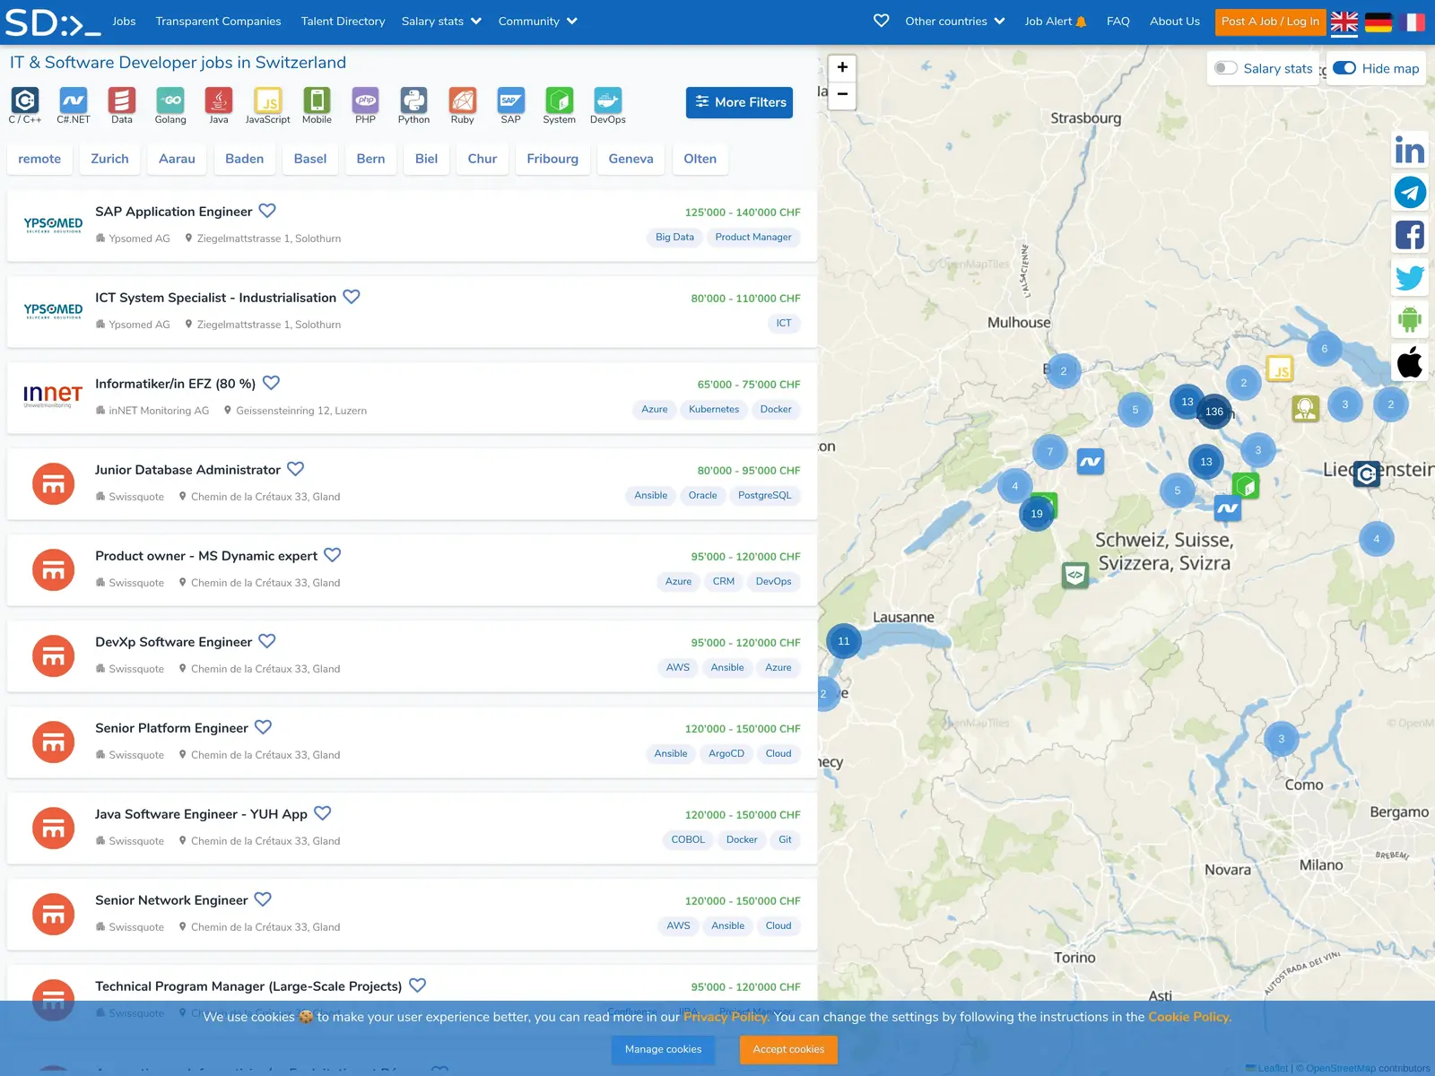Filter jobs by Zurich city

pyautogui.click(x=109, y=159)
